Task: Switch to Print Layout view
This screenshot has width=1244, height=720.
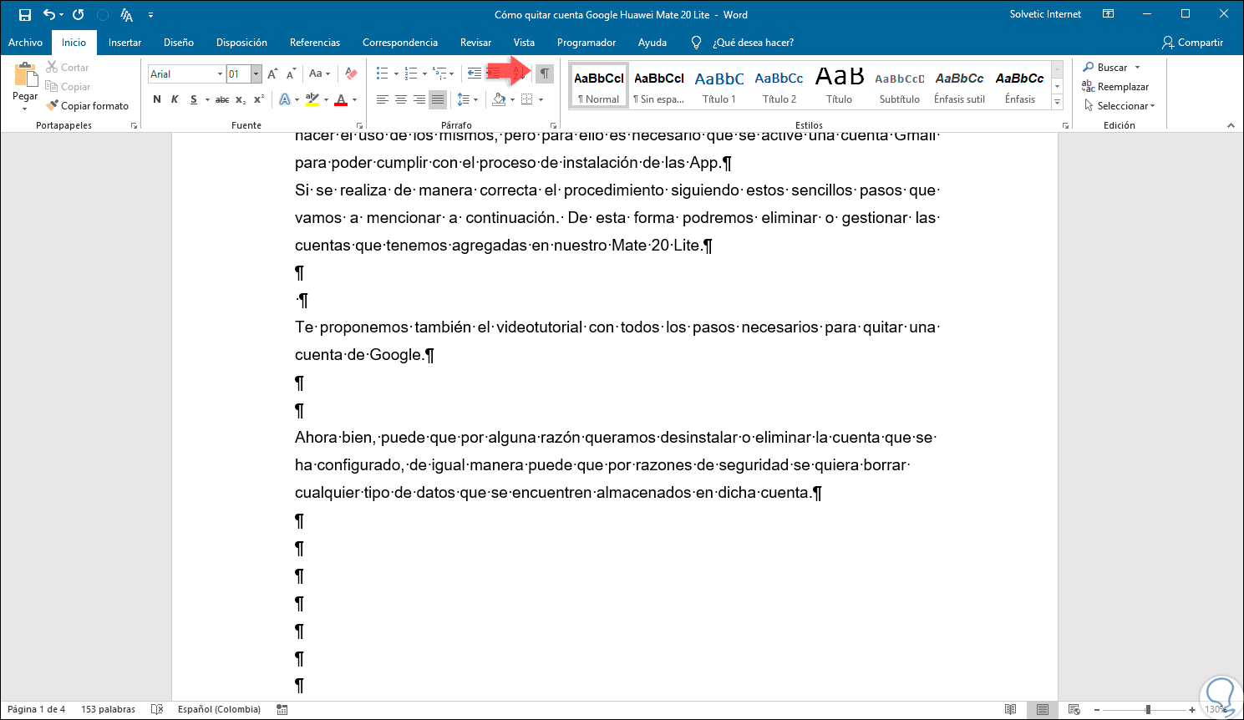Action: 1042,709
